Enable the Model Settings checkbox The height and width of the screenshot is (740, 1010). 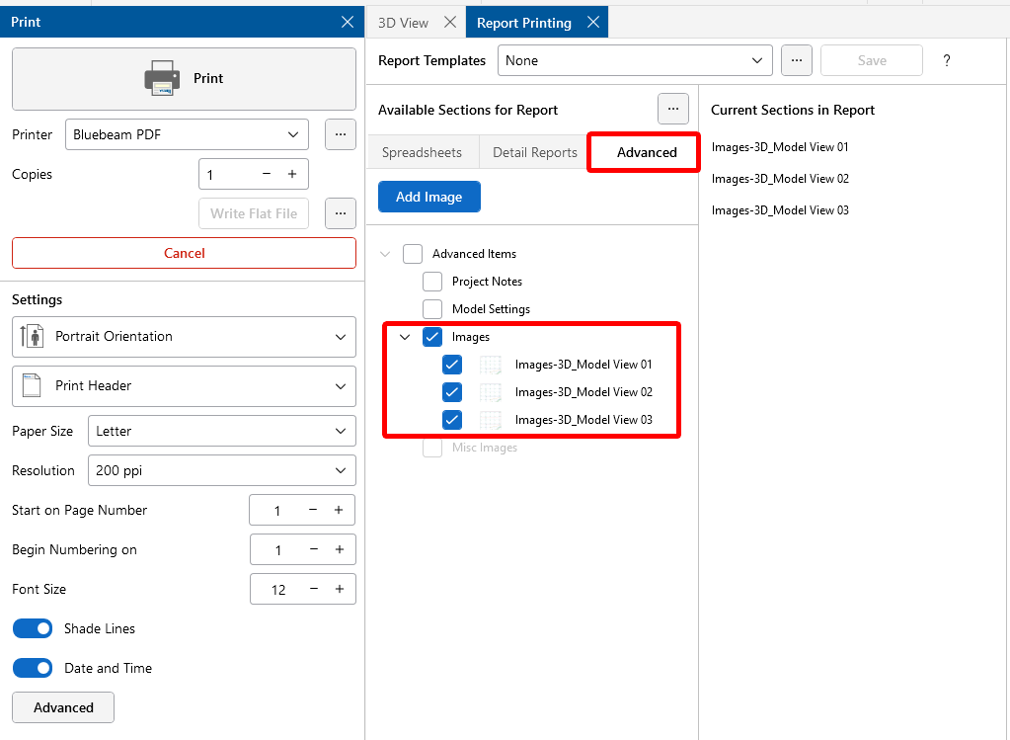tap(432, 309)
